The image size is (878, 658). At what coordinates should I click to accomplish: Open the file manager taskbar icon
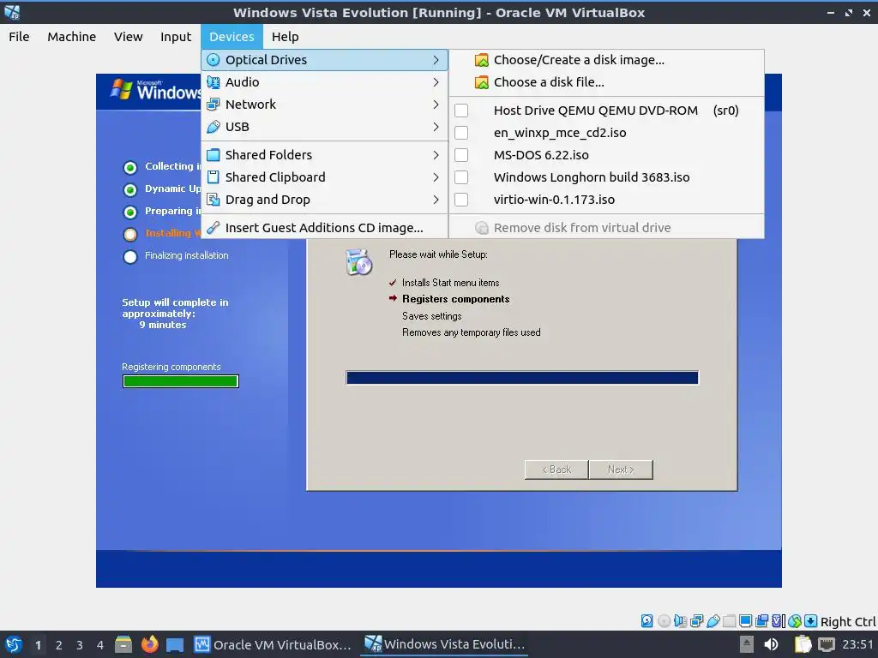coord(123,644)
